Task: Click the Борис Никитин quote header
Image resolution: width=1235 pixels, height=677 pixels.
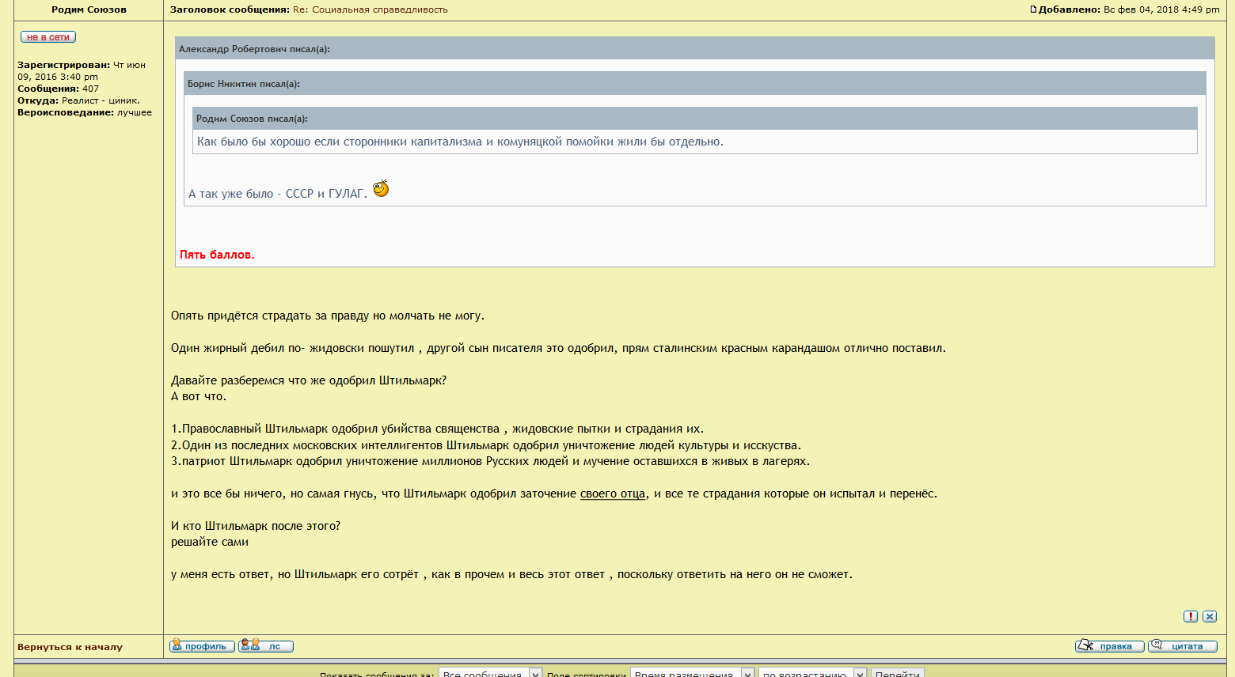Action: 243,84
